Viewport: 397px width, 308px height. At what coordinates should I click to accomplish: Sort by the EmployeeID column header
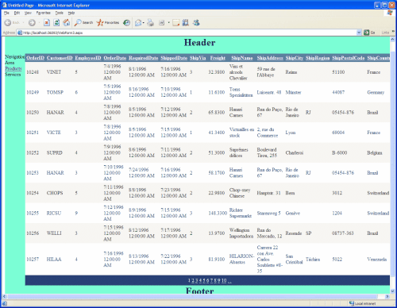pos(88,58)
